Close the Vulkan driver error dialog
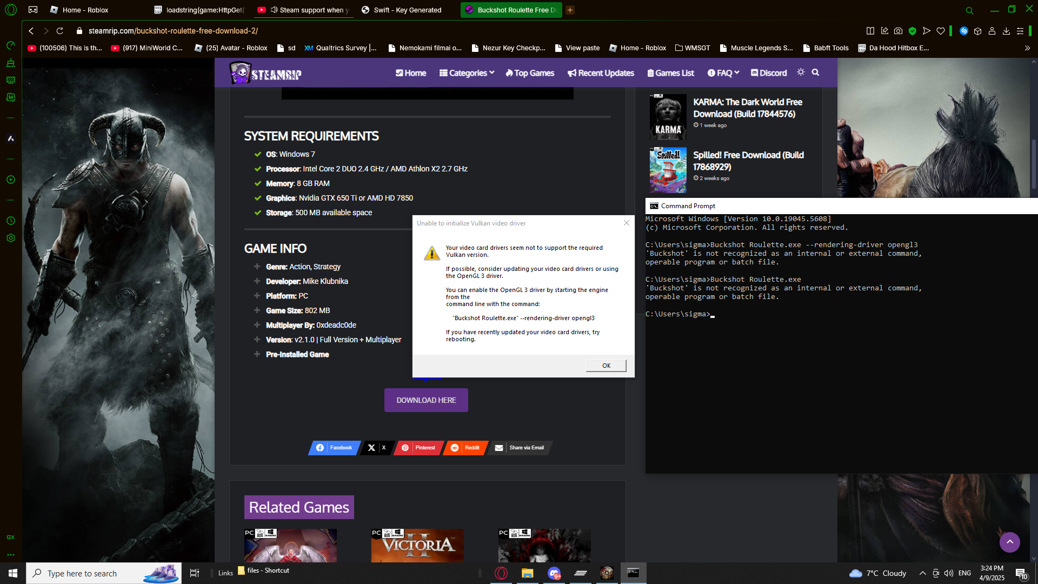Viewport: 1038px width, 584px height. pyautogui.click(x=627, y=223)
